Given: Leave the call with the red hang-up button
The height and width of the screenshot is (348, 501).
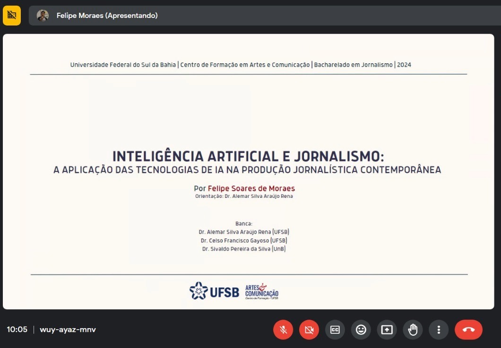Looking at the screenshot, I should [x=468, y=330].
